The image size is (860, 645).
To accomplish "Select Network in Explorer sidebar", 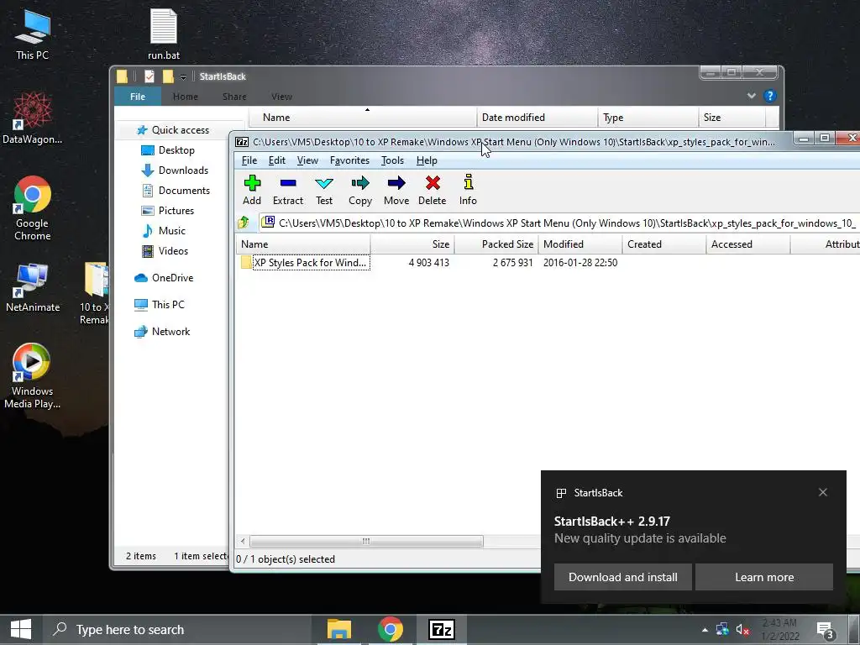I will 162,331.
